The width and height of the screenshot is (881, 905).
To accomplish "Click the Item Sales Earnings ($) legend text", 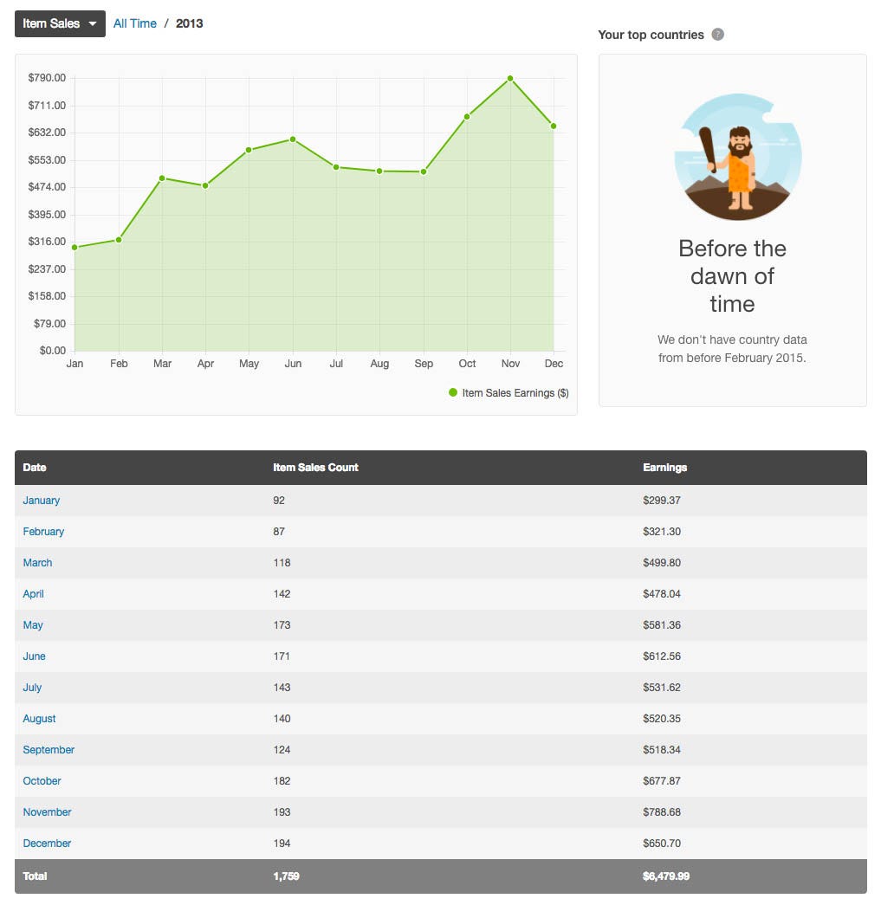I will click(x=515, y=393).
